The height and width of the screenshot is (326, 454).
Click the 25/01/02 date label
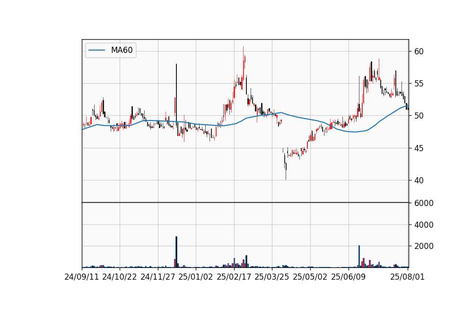196,277
